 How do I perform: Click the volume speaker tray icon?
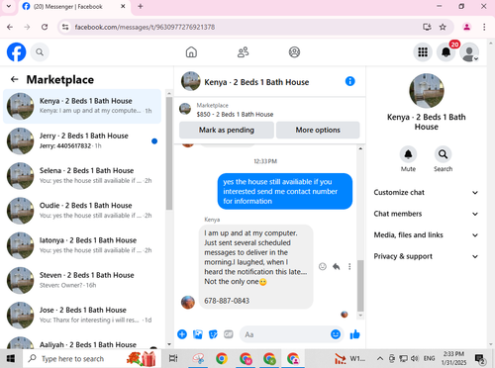coord(415,358)
